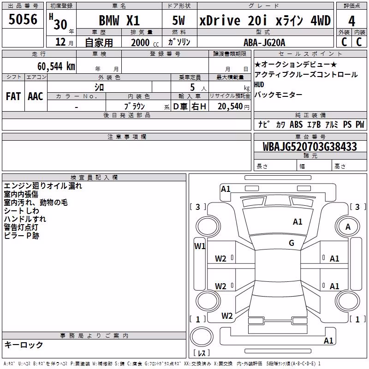Select recycle deposit 20,540円
Image resolution: width=369 pixels, height=369 pixels.
click(233, 107)
